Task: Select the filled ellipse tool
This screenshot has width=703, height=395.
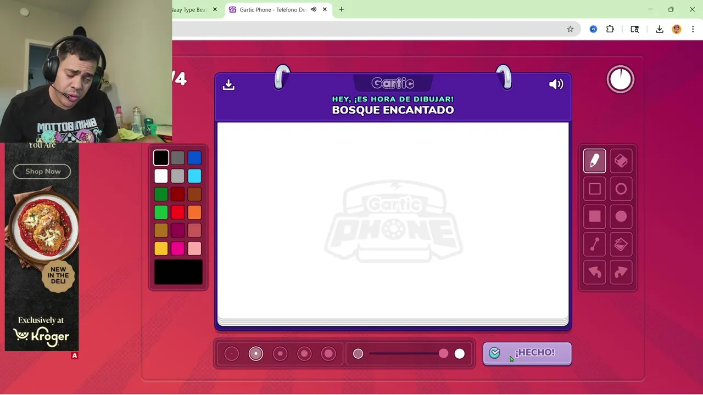Action: 621,216
